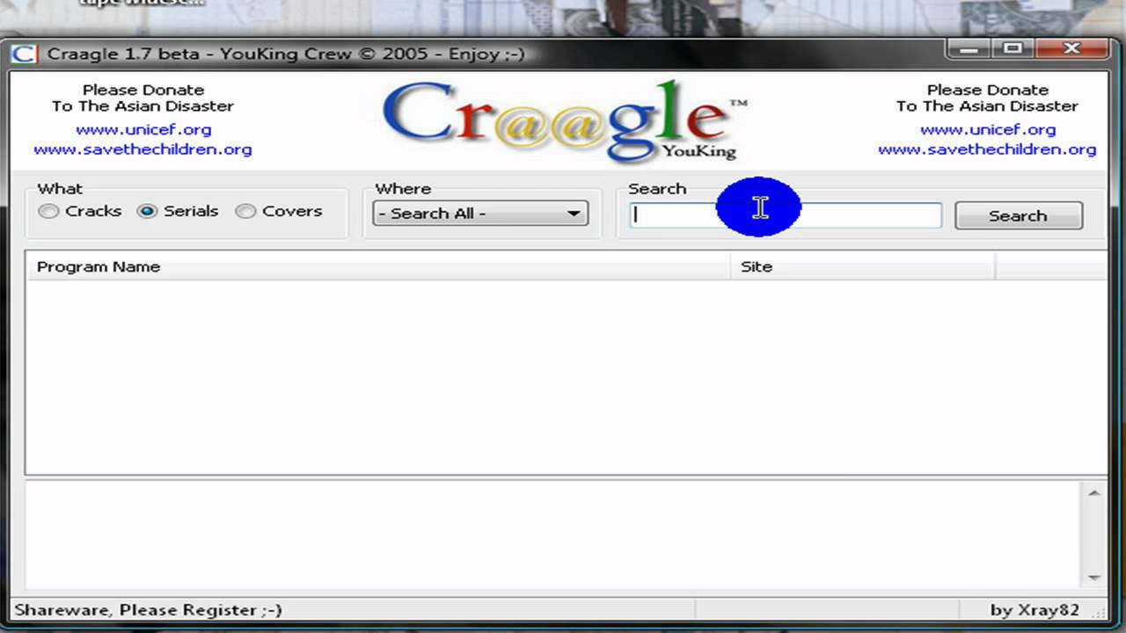This screenshot has height=633, width=1126.
Task: Close the Craagle window
Action: point(1071,49)
